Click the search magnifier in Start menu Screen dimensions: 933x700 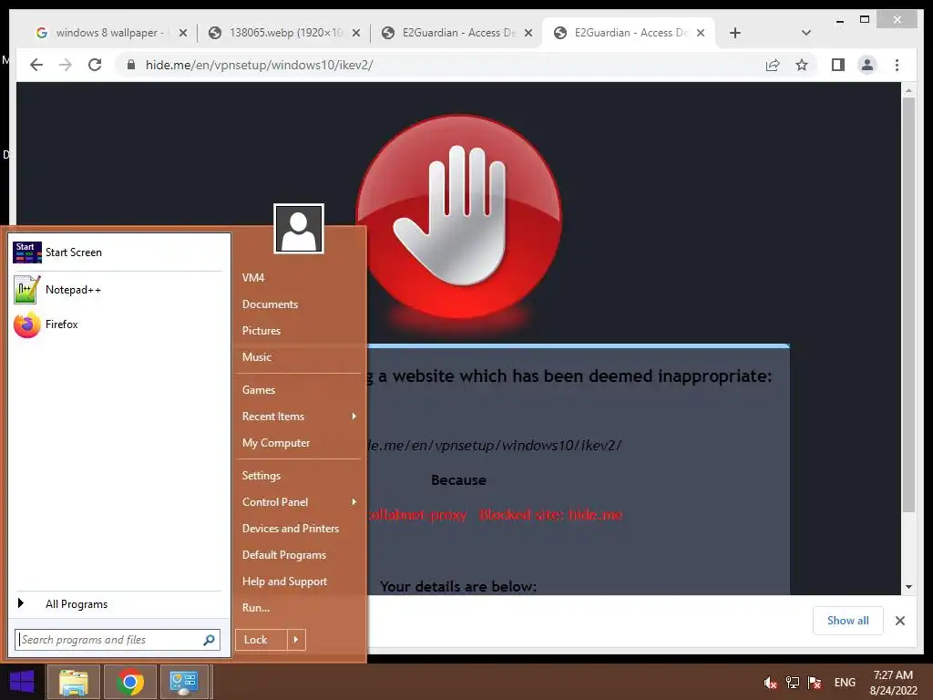click(x=209, y=640)
